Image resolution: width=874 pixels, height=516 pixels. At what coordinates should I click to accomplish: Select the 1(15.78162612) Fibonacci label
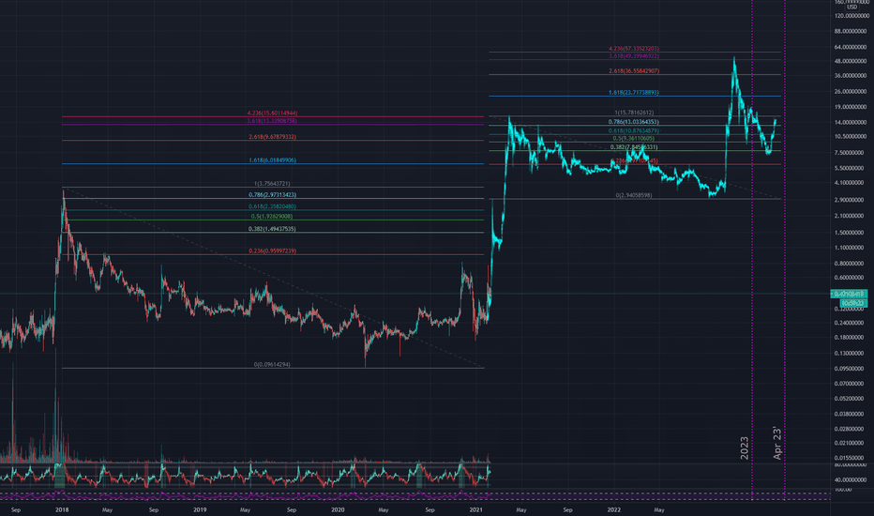(x=634, y=113)
